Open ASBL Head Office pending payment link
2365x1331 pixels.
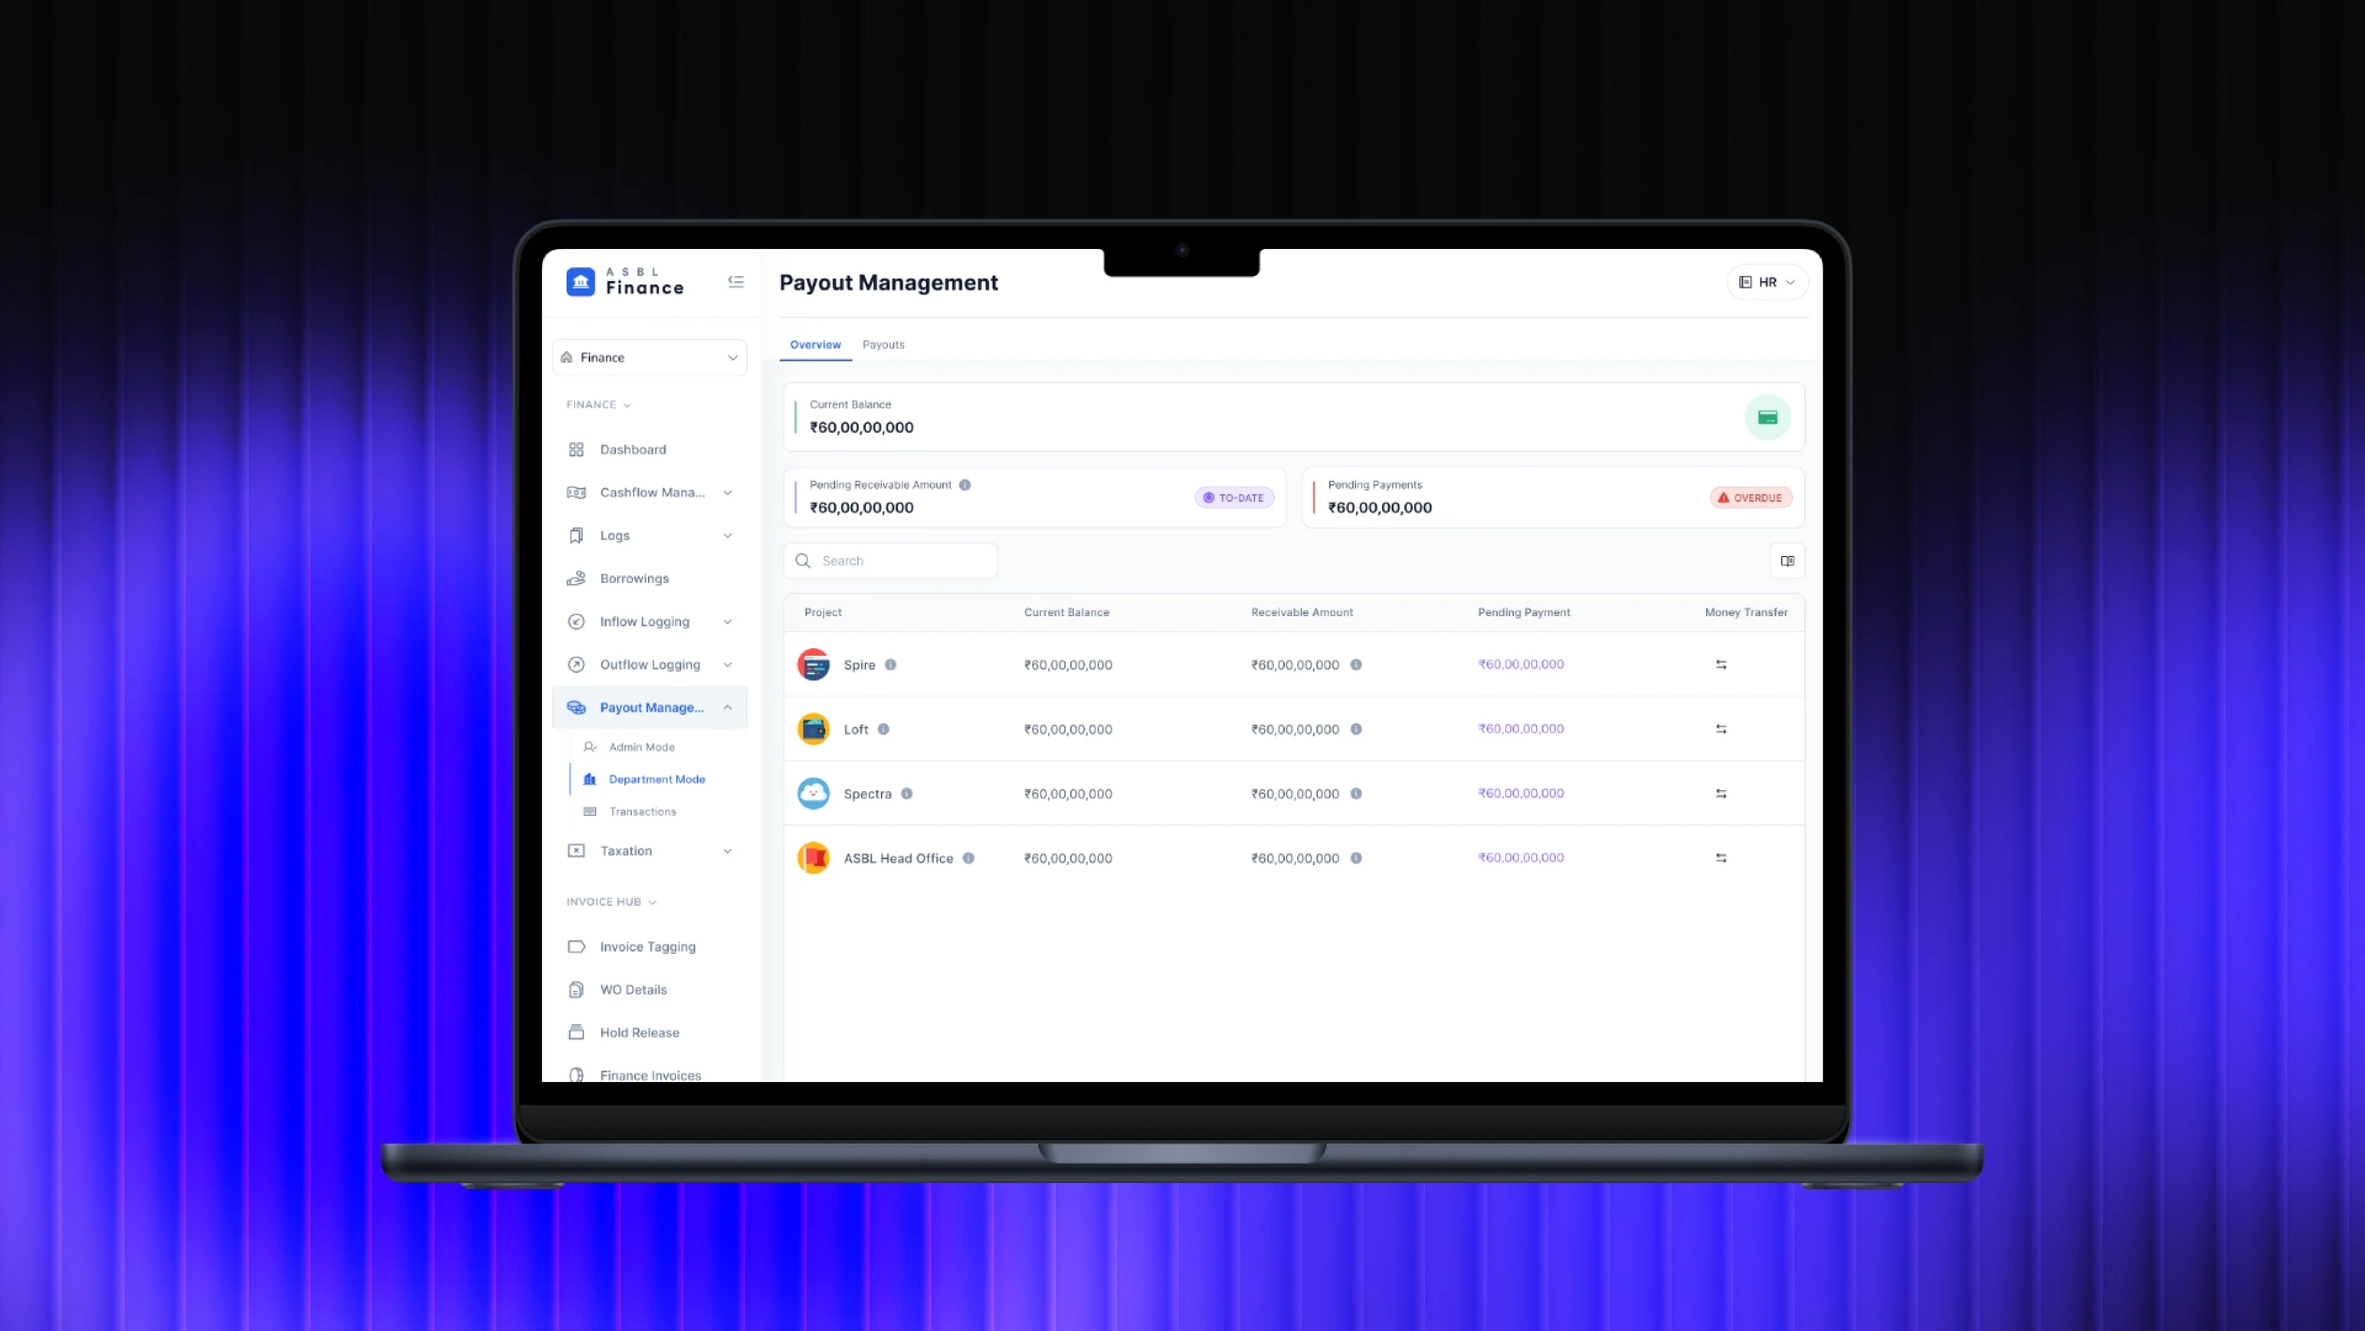tap(1521, 857)
